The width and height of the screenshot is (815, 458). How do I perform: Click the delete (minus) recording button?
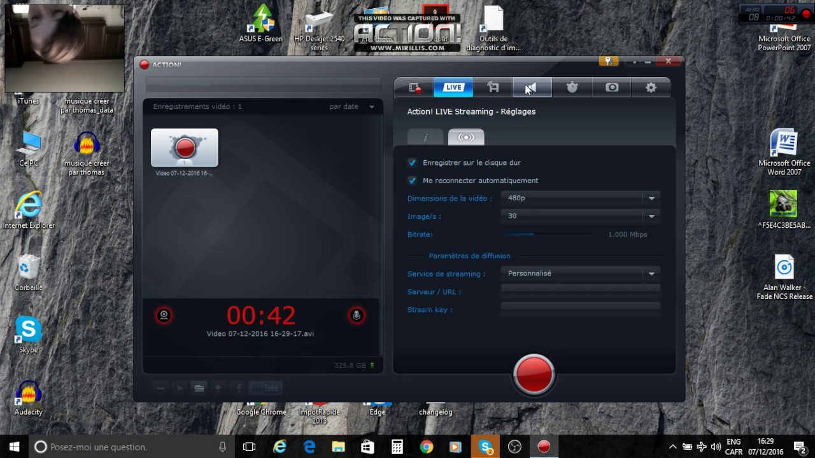160,388
